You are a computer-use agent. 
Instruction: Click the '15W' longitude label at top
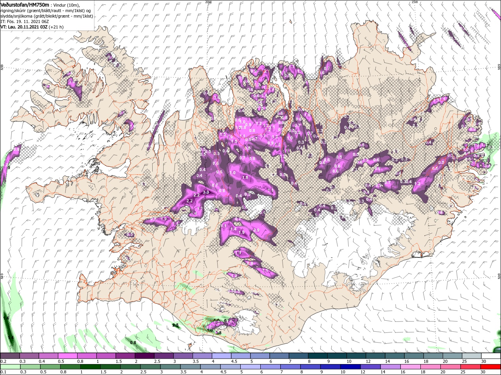pyautogui.click(x=414, y=2)
